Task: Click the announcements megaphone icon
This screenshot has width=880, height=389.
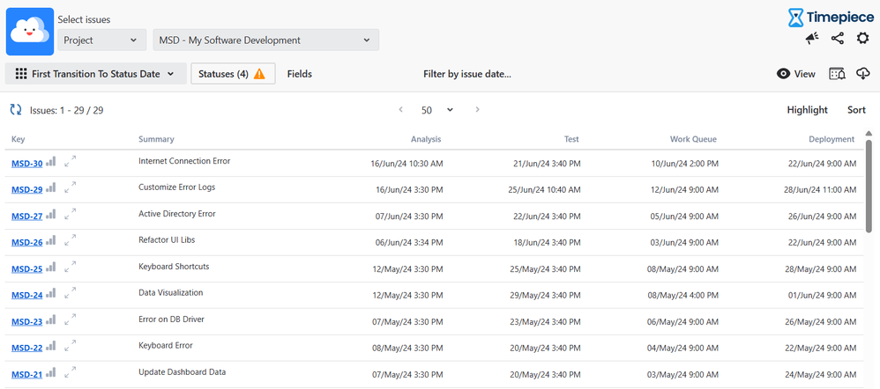Action: point(812,38)
